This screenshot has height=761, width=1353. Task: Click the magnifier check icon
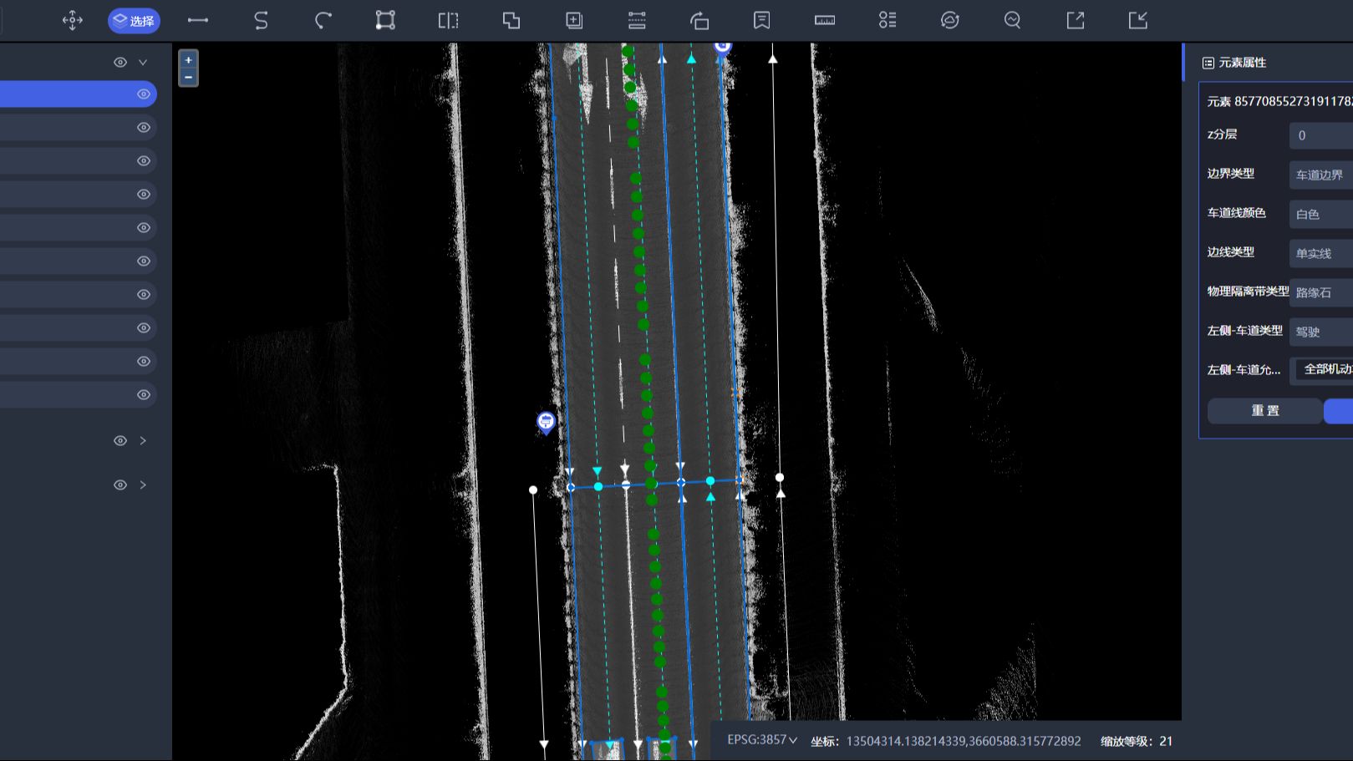(x=1013, y=21)
